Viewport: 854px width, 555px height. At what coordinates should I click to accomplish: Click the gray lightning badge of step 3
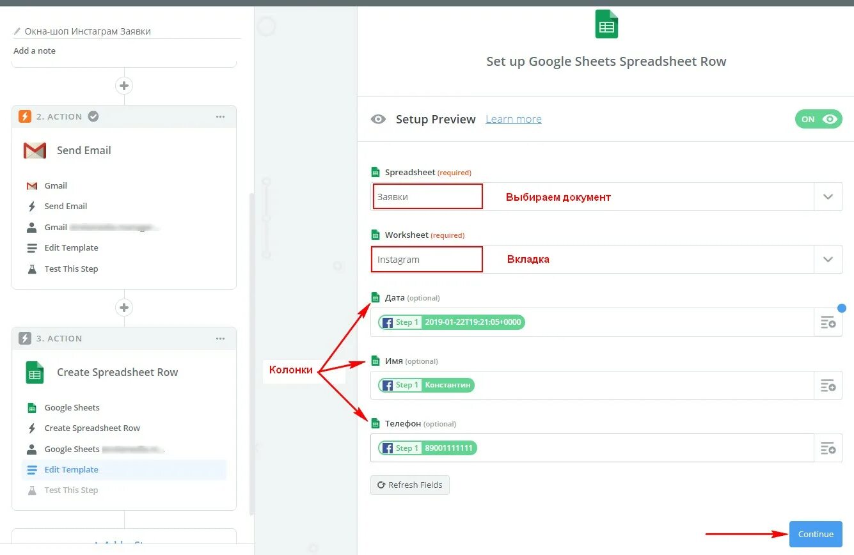(x=25, y=338)
